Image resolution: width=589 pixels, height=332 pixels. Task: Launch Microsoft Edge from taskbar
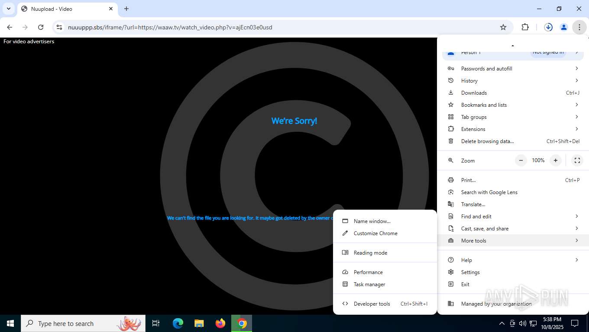click(178, 323)
